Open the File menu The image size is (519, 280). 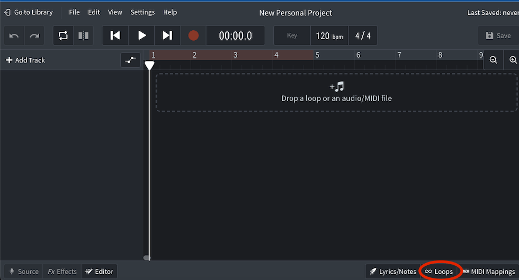pyautogui.click(x=74, y=12)
